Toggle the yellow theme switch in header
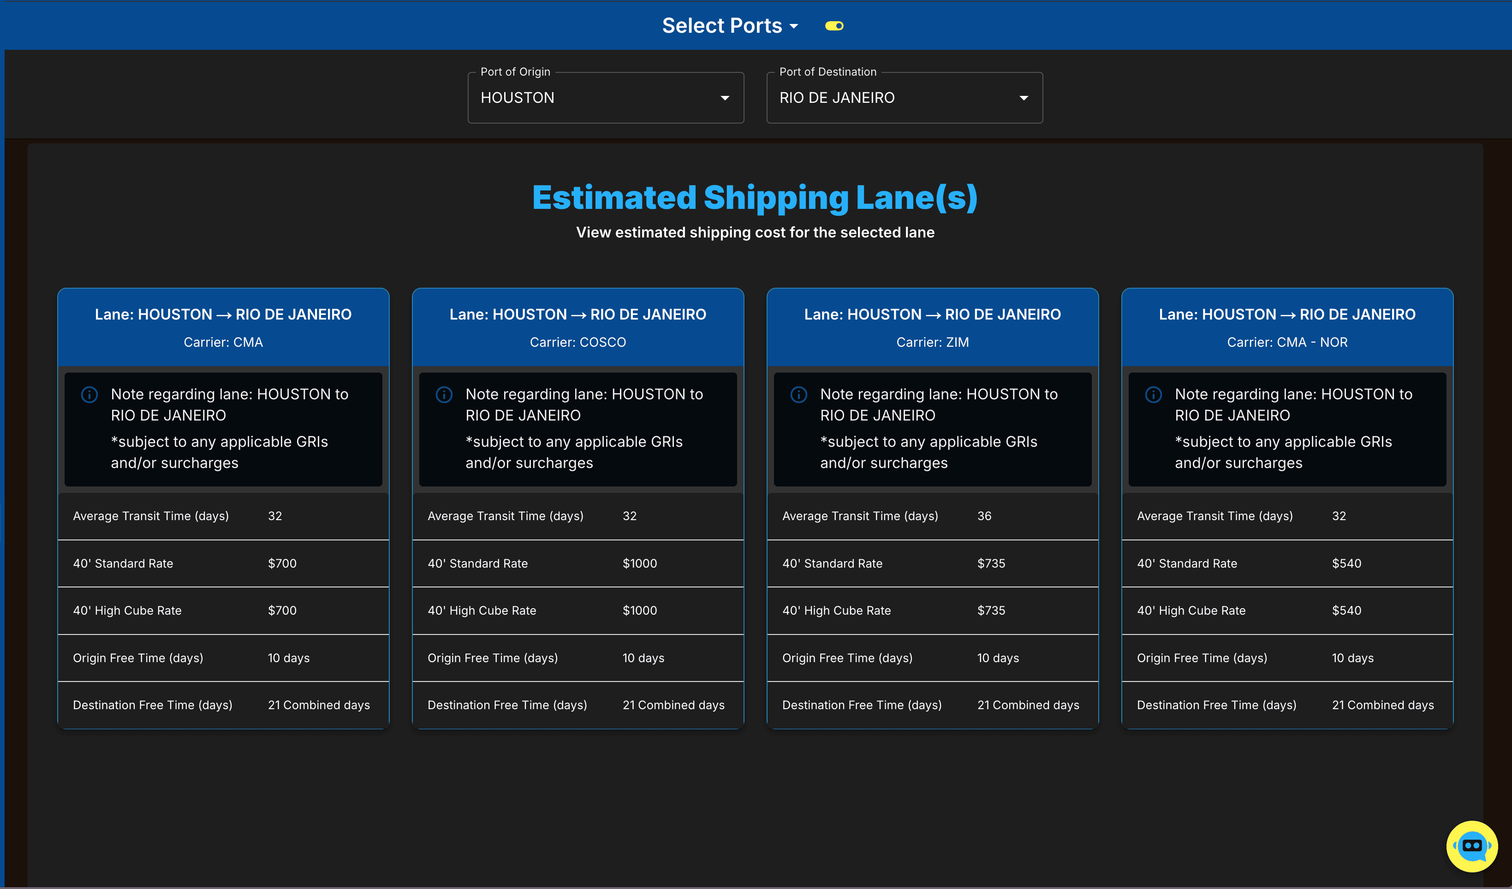Screen dimensions: 1512x889 (834, 26)
